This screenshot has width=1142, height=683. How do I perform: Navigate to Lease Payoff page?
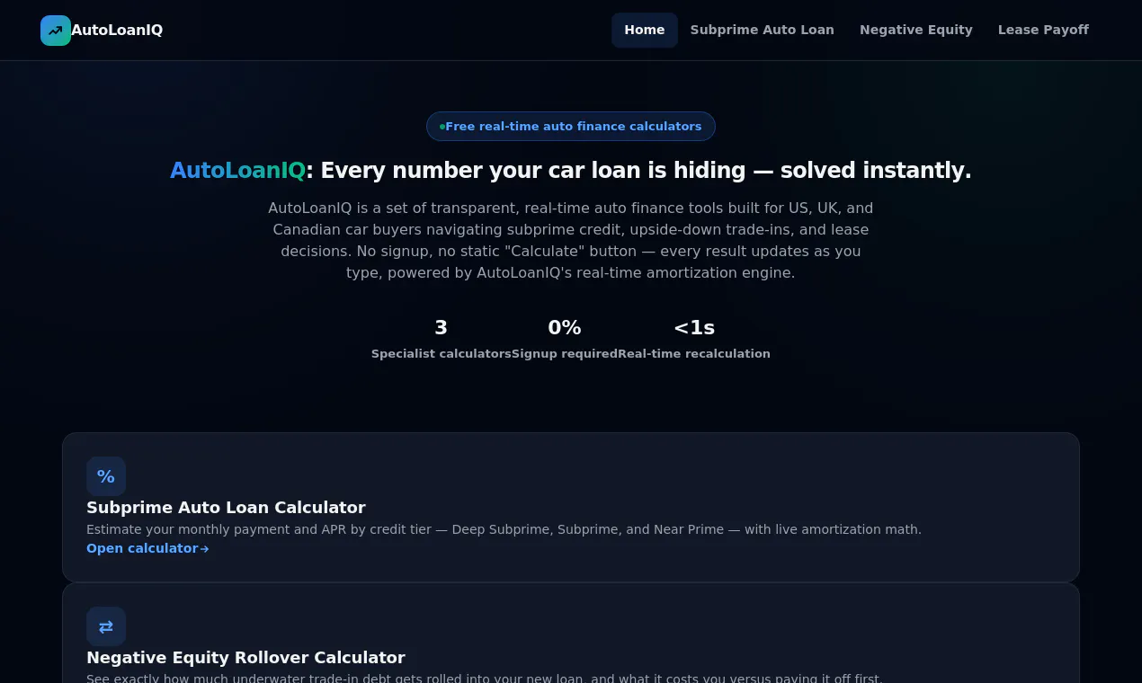point(1043,30)
